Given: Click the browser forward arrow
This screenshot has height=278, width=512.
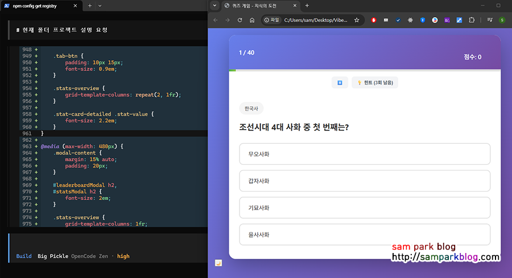Looking at the screenshot, I should click(228, 20).
